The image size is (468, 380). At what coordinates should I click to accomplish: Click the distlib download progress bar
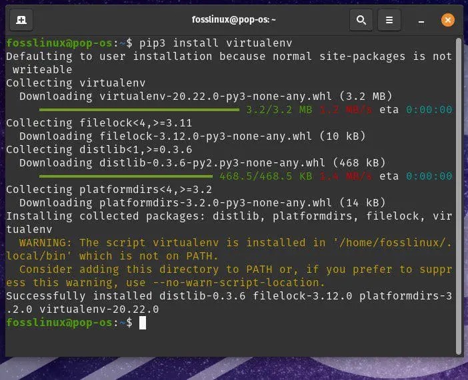[125, 176]
